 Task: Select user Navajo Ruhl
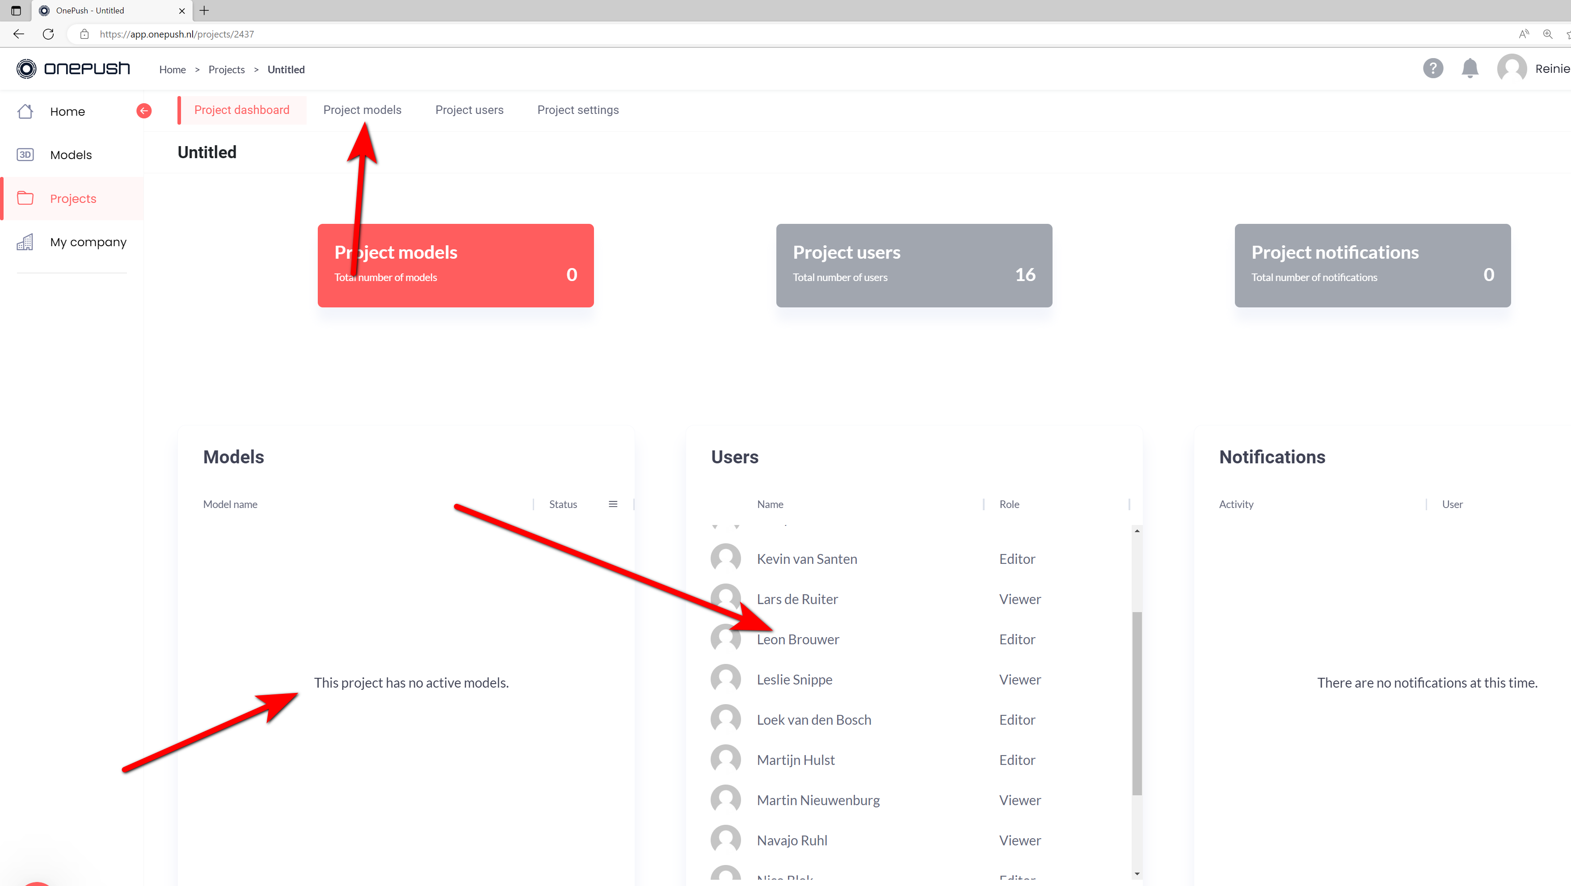point(792,840)
